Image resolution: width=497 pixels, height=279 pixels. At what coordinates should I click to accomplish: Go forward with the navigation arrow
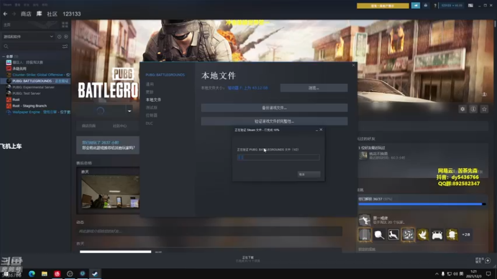[14, 14]
